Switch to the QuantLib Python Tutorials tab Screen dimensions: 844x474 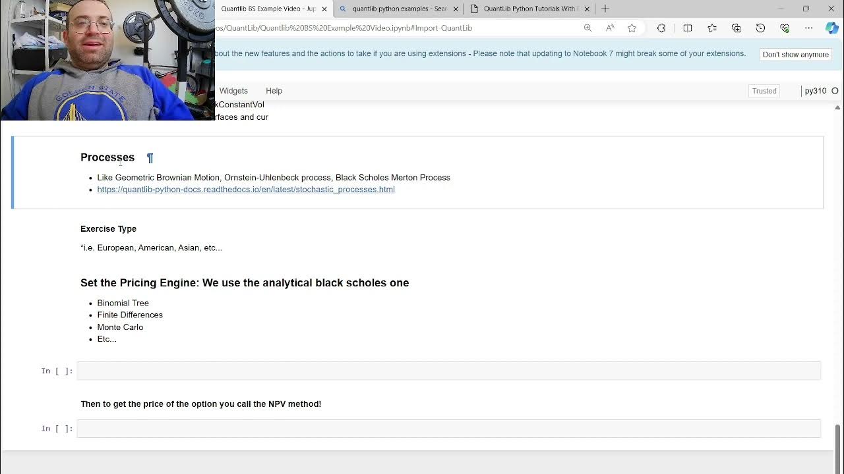pyautogui.click(x=531, y=9)
